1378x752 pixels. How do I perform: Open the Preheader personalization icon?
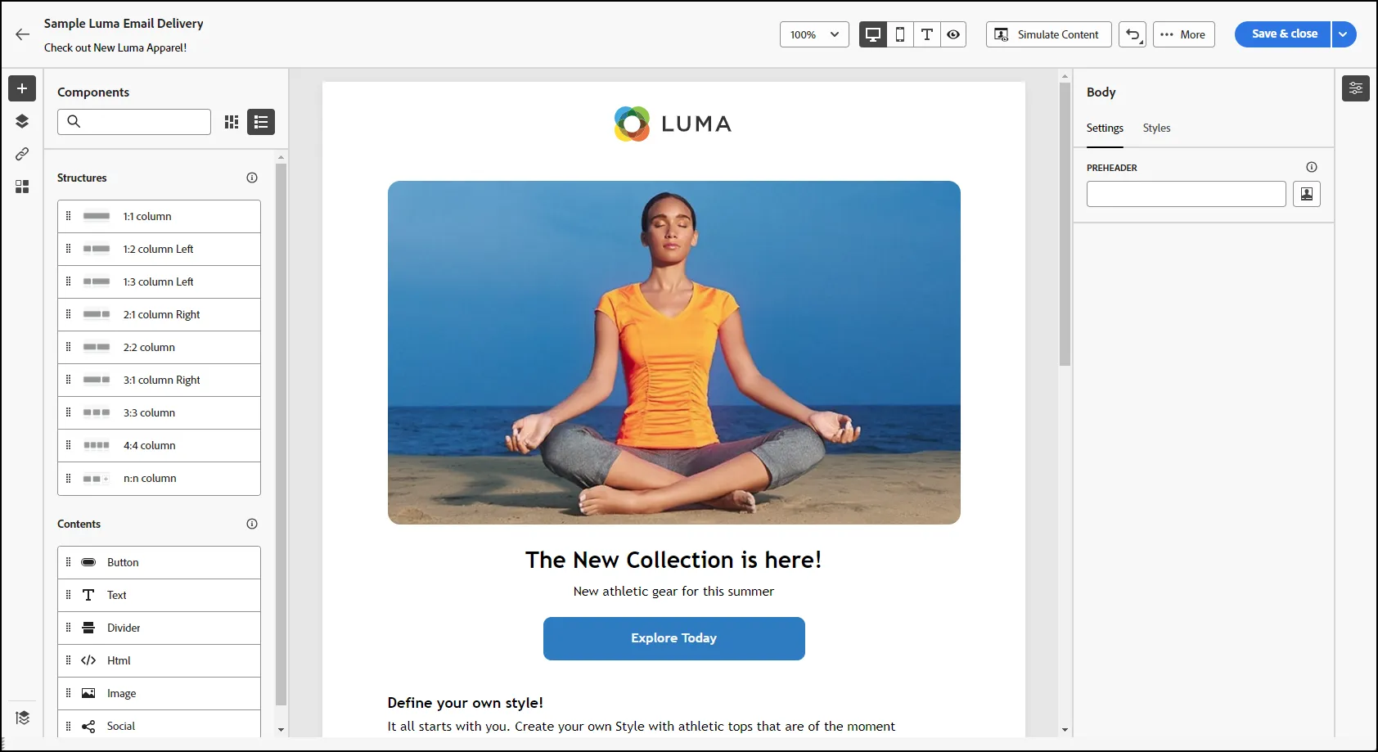[x=1307, y=194]
